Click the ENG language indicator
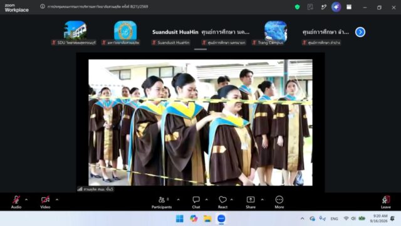401x226 pixels. pos(334,218)
